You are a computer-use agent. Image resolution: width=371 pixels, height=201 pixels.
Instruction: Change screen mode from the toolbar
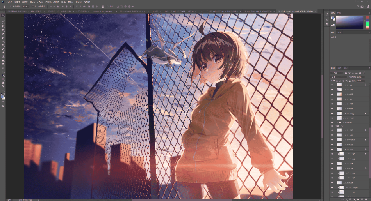tap(3, 106)
